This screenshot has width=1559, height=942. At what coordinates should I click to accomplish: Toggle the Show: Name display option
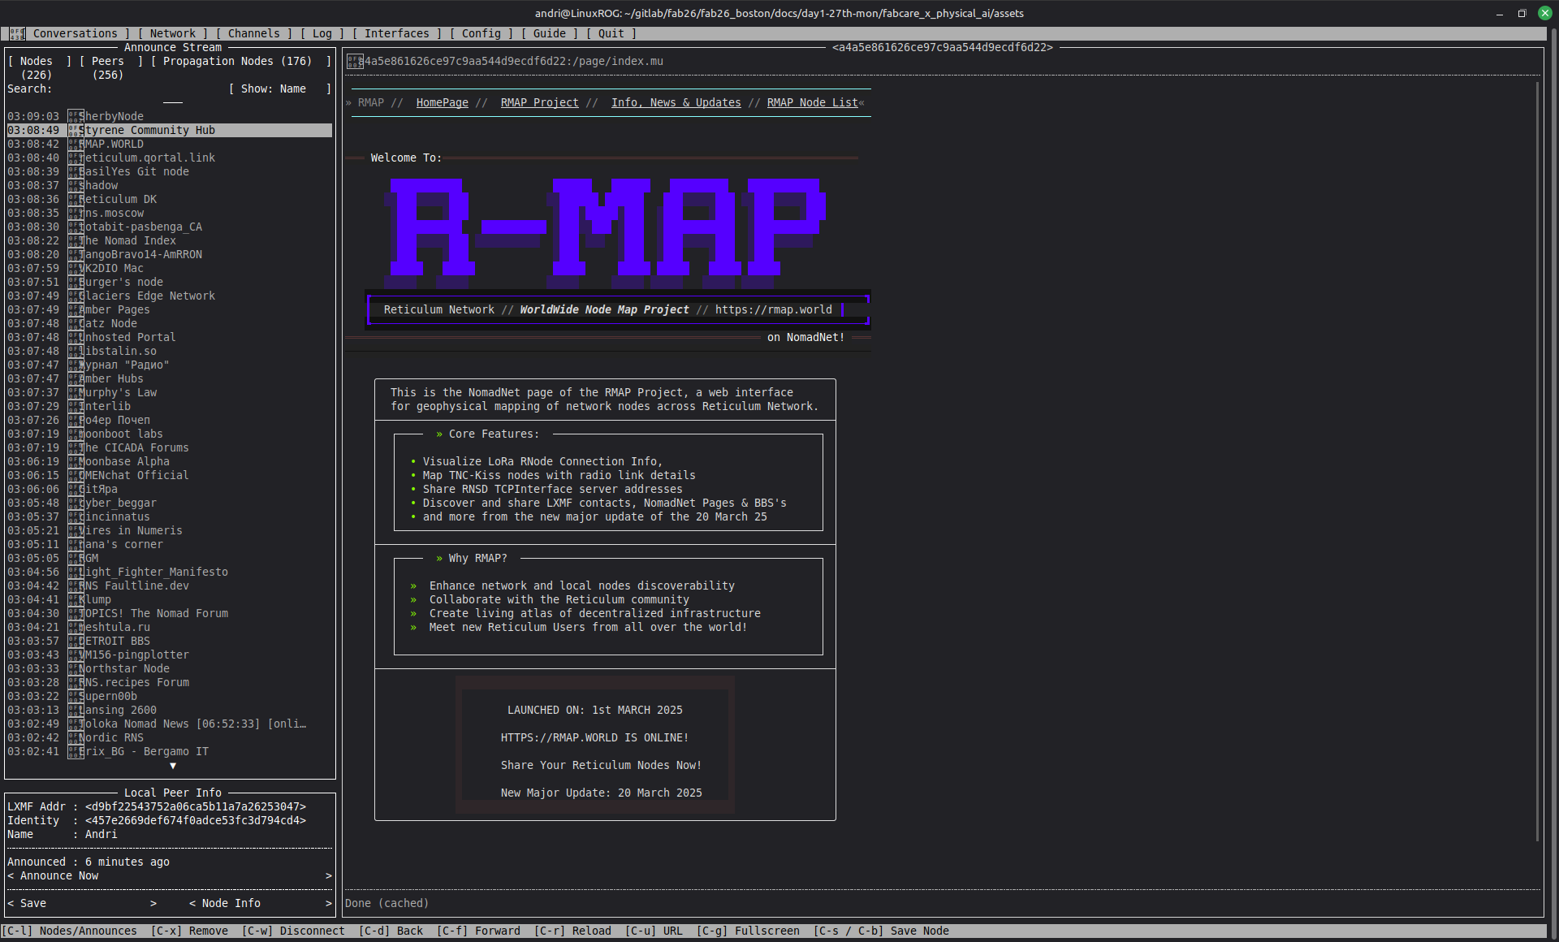point(280,89)
